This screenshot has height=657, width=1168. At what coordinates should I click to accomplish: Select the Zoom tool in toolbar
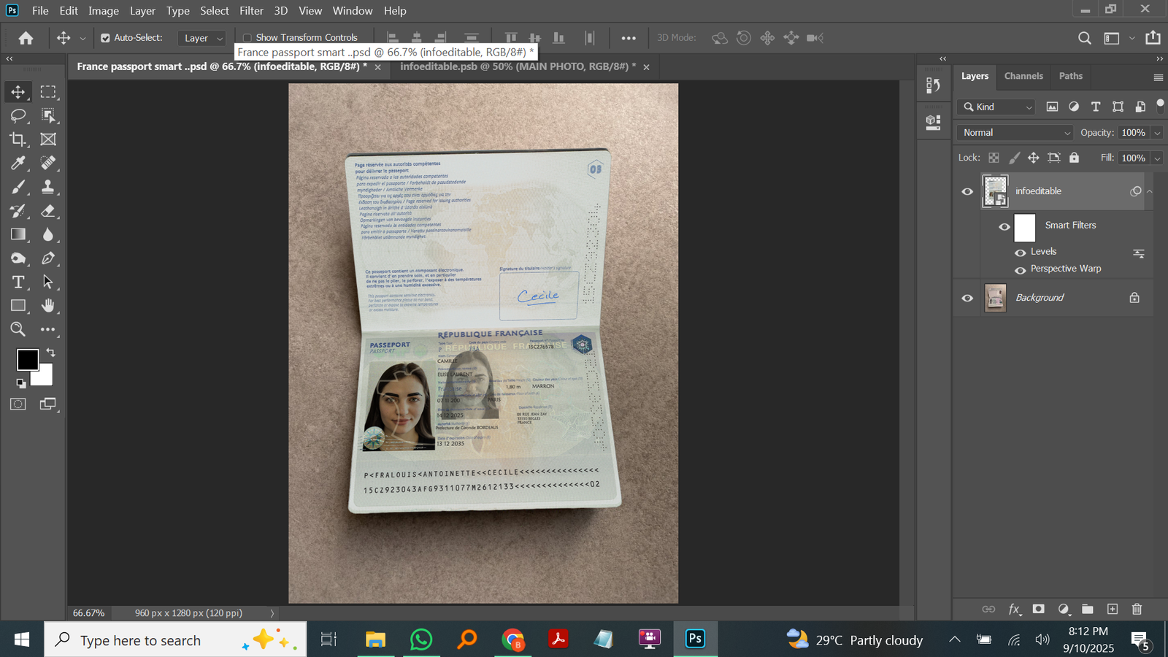(18, 329)
